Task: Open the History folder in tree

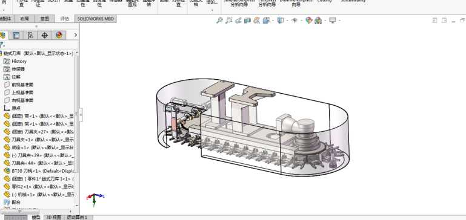Action: [15, 61]
